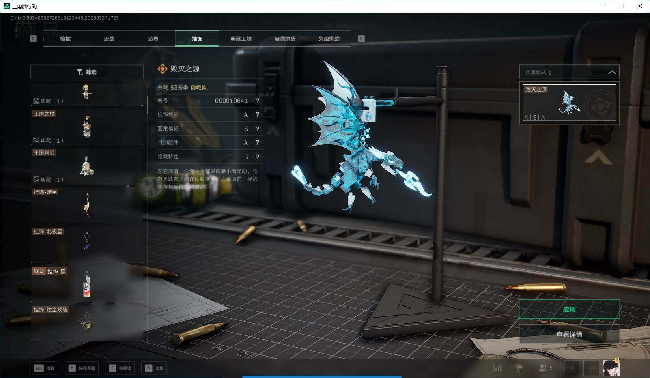Click the question mark beside 附加配件
650x378 pixels.
coord(257,143)
